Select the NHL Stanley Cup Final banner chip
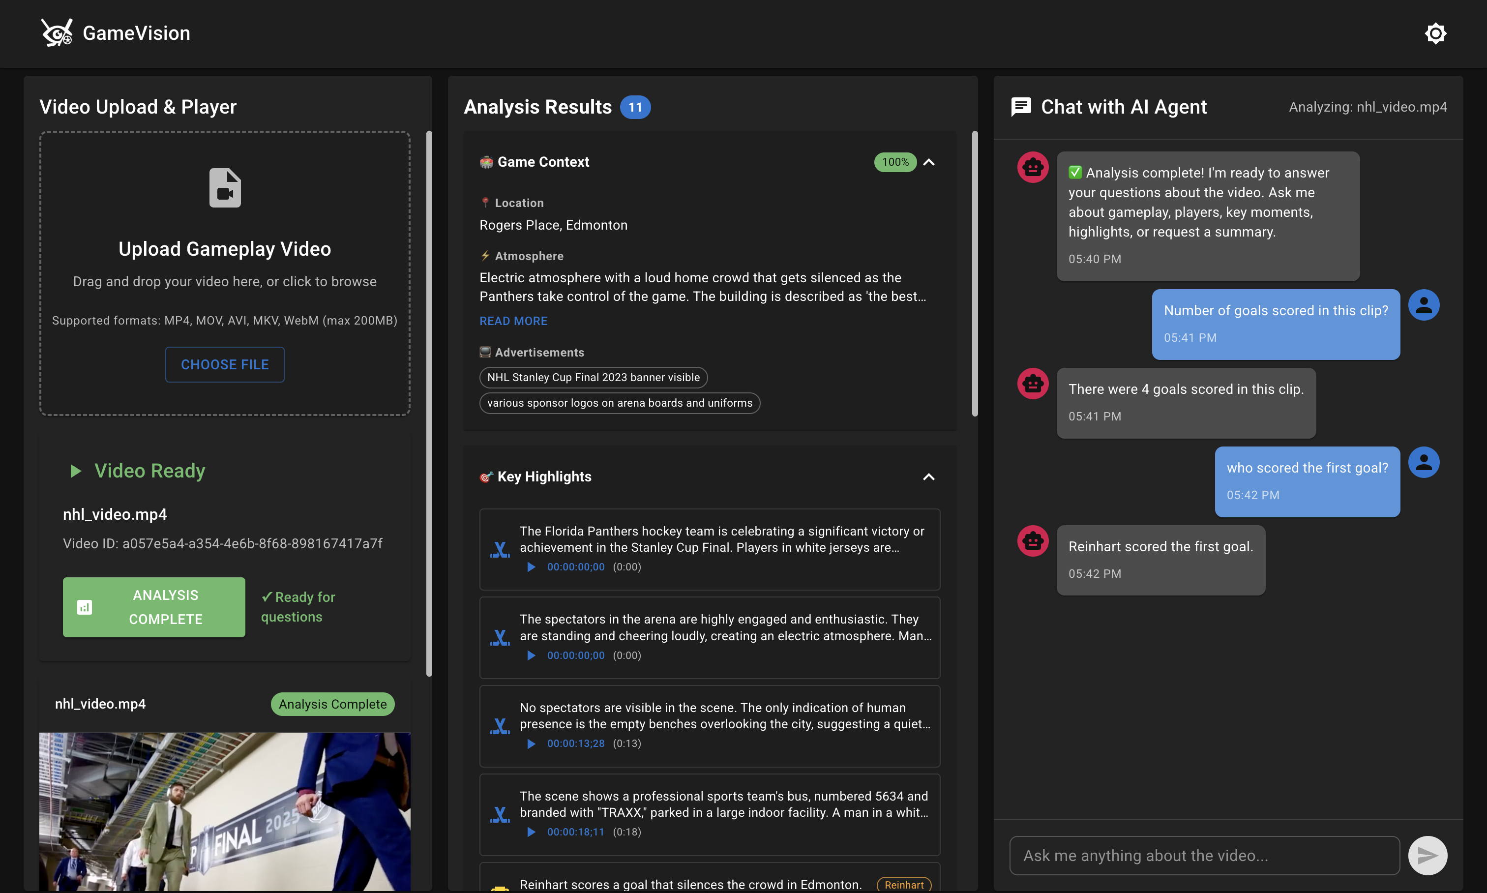 point(593,377)
